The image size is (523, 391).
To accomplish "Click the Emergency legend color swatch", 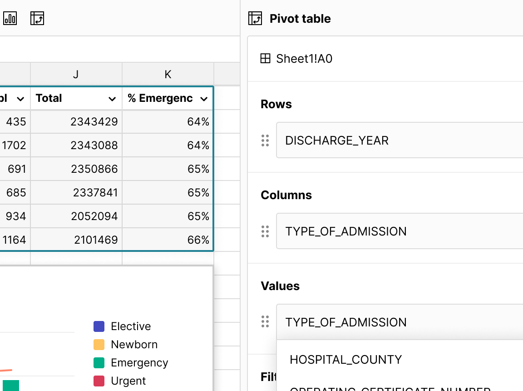I will pyautogui.click(x=99, y=363).
